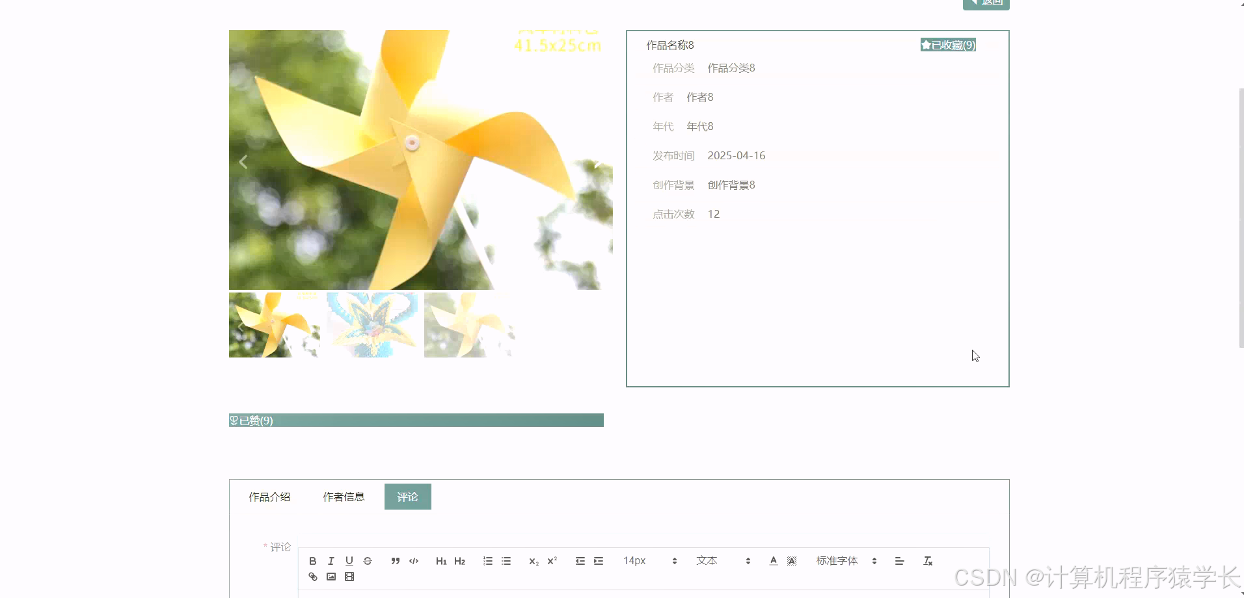Click the click count value 12
The image size is (1244, 598).
coord(714,214)
